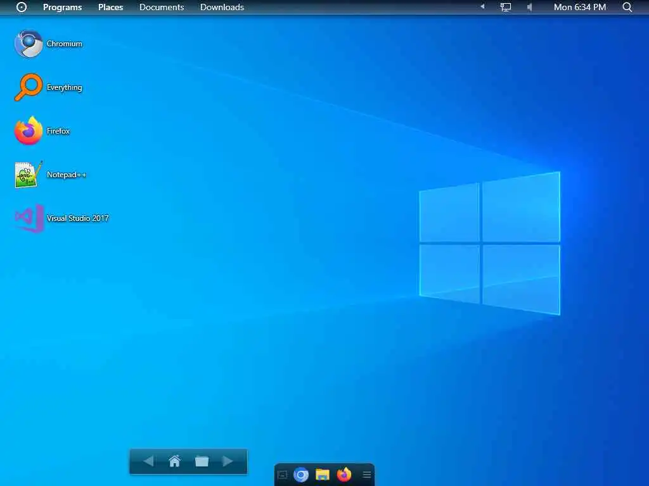
Task: Click the clock showing Mon 6:34 PM
Action: pos(579,7)
